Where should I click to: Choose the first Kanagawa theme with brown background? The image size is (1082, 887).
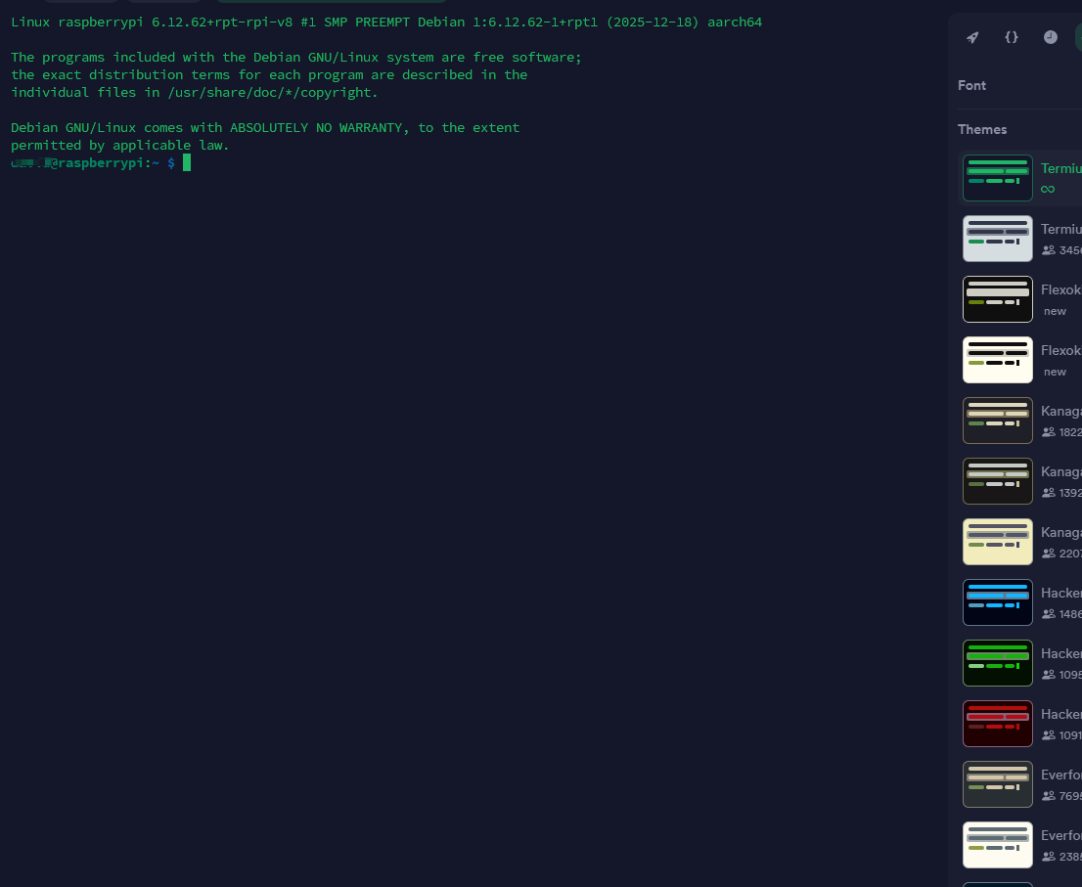(997, 421)
